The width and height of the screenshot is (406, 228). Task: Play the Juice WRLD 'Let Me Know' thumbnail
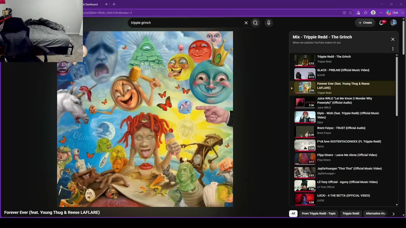tap(305, 103)
